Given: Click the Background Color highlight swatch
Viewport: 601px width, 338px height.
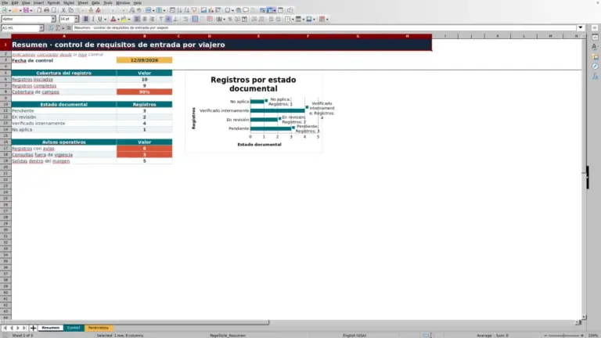Looking at the screenshot, I should 124,19.
